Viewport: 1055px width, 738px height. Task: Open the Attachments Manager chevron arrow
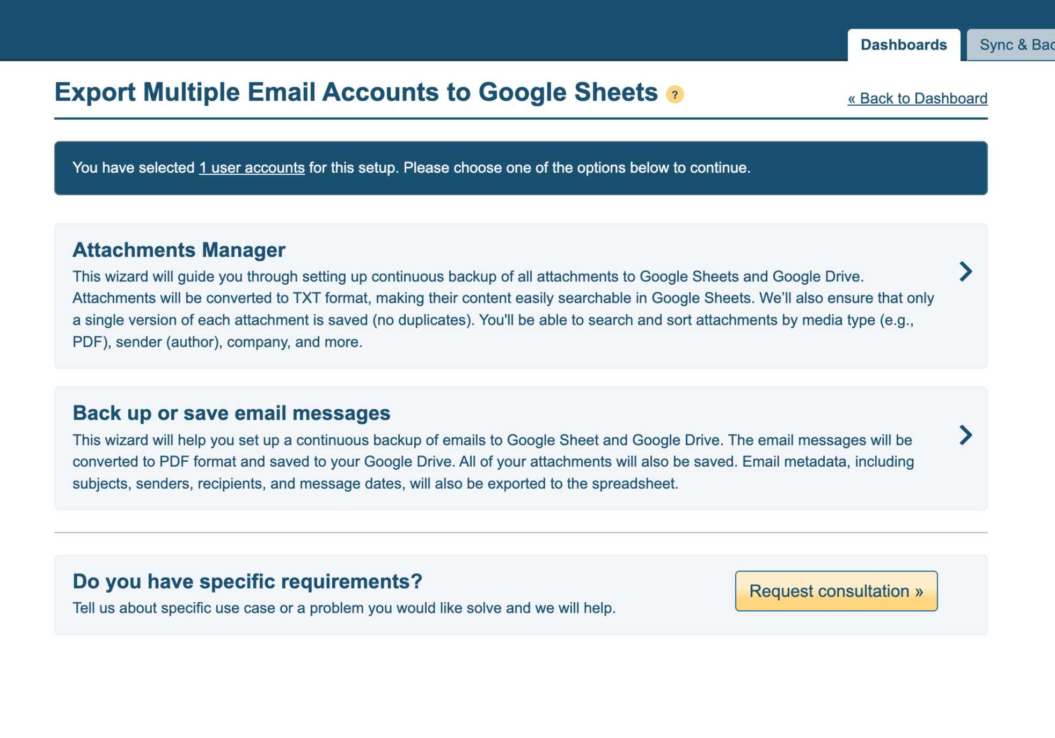(965, 271)
